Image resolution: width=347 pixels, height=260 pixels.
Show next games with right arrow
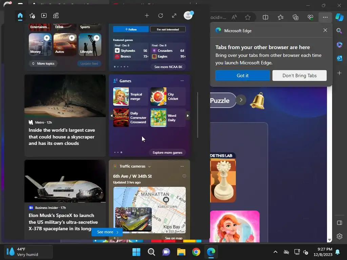coord(188,116)
